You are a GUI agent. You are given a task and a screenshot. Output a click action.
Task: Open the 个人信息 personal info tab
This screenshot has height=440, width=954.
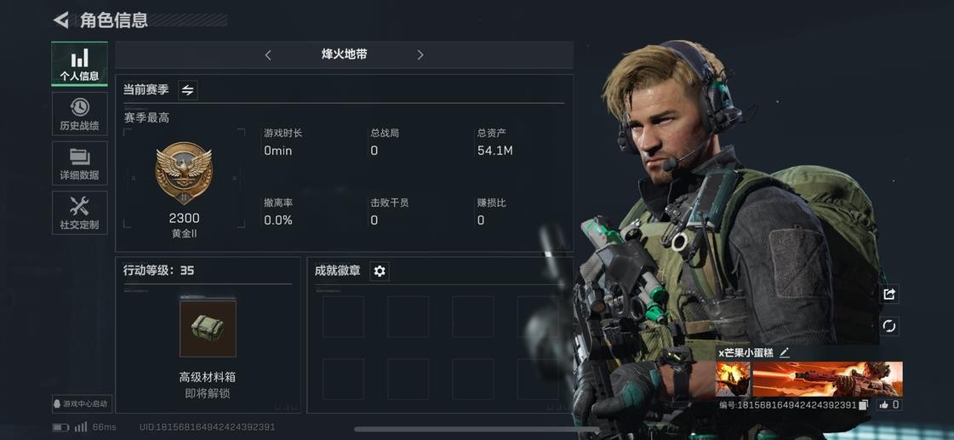pos(80,64)
